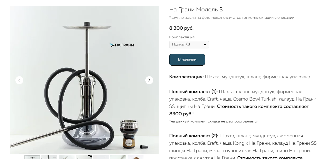This screenshot has height=159, width=335.
Task: Advance to next product photo with right arrow
Action: (x=149, y=80)
